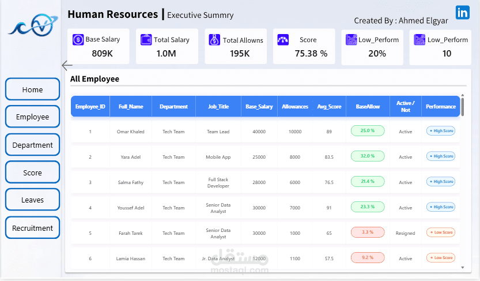Image resolution: width=480 pixels, height=281 pixels.
Task: Click the Total Allowns money bag icon
Action: [214, 40]
